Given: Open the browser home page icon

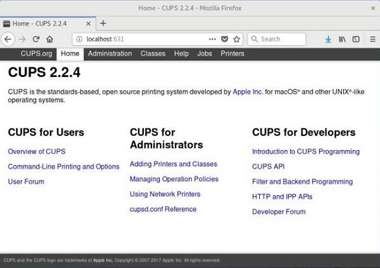Looking at the screenshot, I should click(x=50, y=39).
